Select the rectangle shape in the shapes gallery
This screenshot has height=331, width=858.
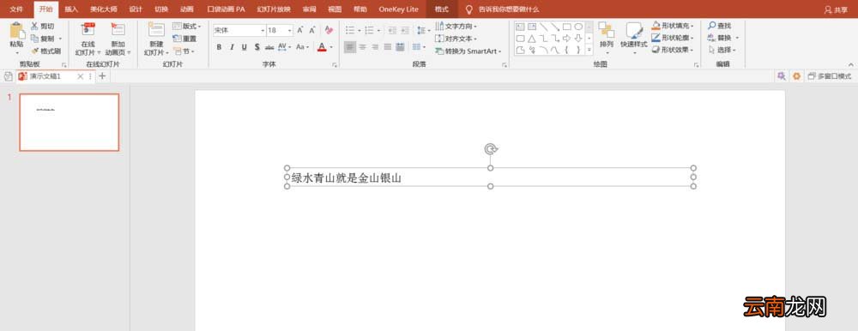click(566, 27)
